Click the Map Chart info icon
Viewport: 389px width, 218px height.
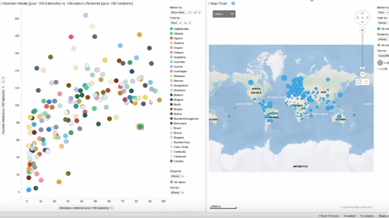(233, 3)
